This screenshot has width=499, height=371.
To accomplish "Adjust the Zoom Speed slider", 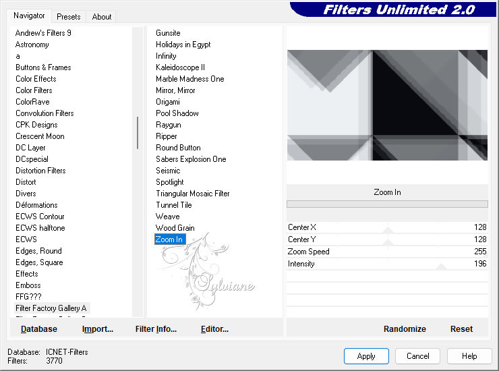I will coord(387,252).
